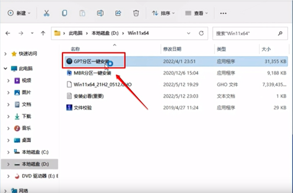The height and width of the screenshot is (193, 293).
Task: Open the 下载 folder in sidebar
Action: [26, 116]
